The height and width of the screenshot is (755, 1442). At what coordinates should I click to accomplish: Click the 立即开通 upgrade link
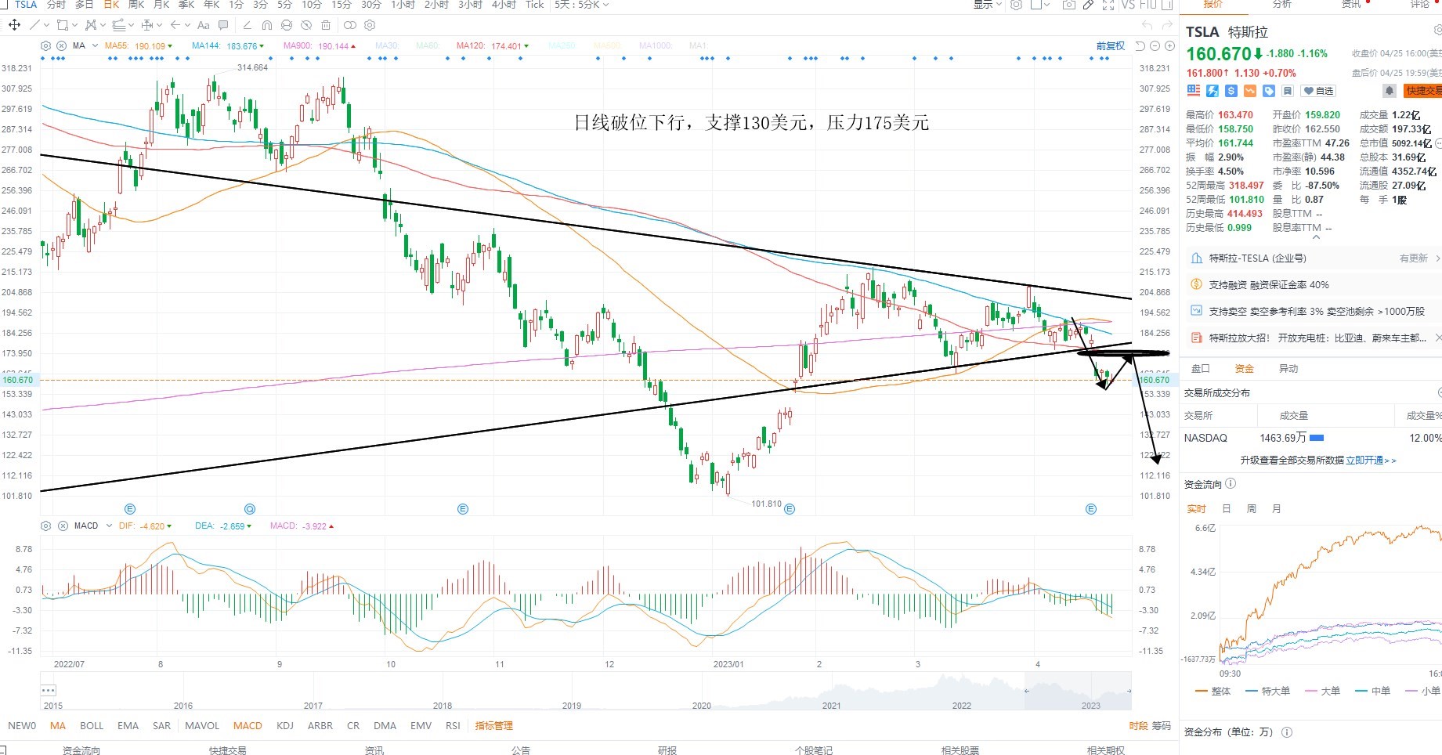coord(1364,461)
